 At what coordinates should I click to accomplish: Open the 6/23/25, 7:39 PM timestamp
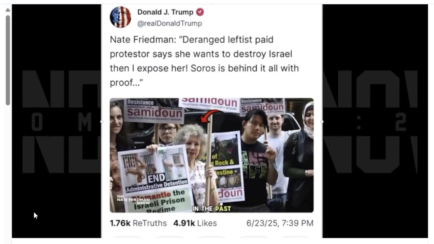tap(280, 223)
